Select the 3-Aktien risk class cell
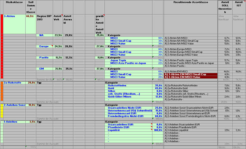Image resolution: width=246 pixels, height=149 pixels. click(x=14, y=24)
